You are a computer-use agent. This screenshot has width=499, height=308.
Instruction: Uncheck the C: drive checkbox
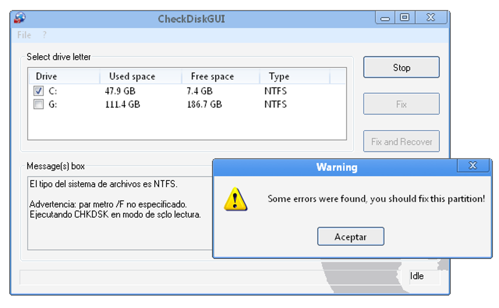coord(39,91)
